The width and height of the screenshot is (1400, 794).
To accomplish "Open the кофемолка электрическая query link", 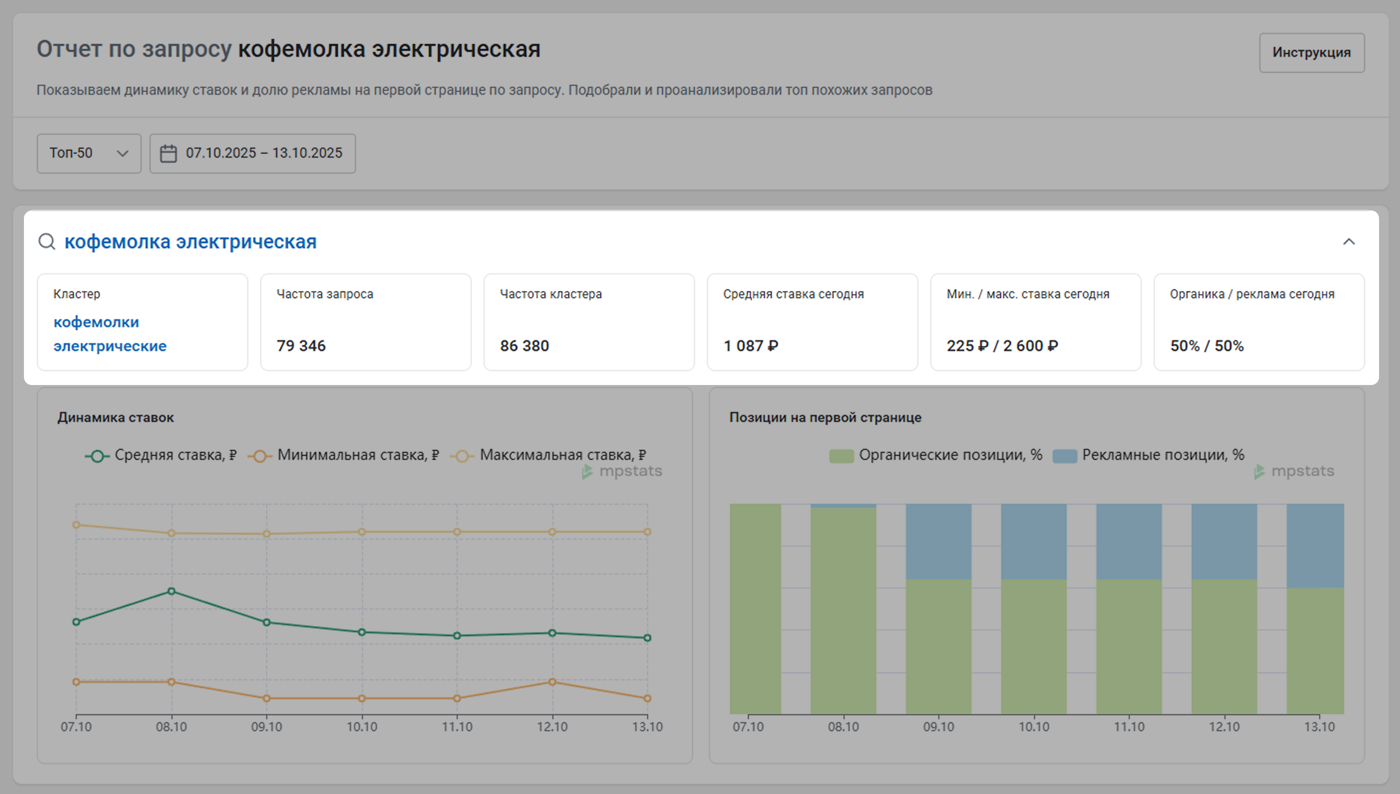I will pos(190,241).
